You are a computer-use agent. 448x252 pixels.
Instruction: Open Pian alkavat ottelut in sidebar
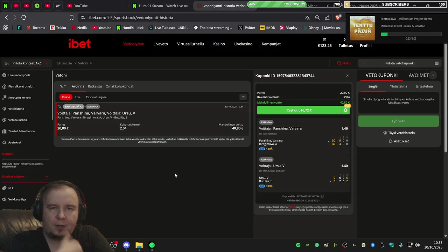21,86
